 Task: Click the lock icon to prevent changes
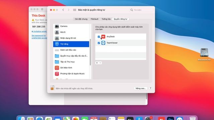point(52,88)
